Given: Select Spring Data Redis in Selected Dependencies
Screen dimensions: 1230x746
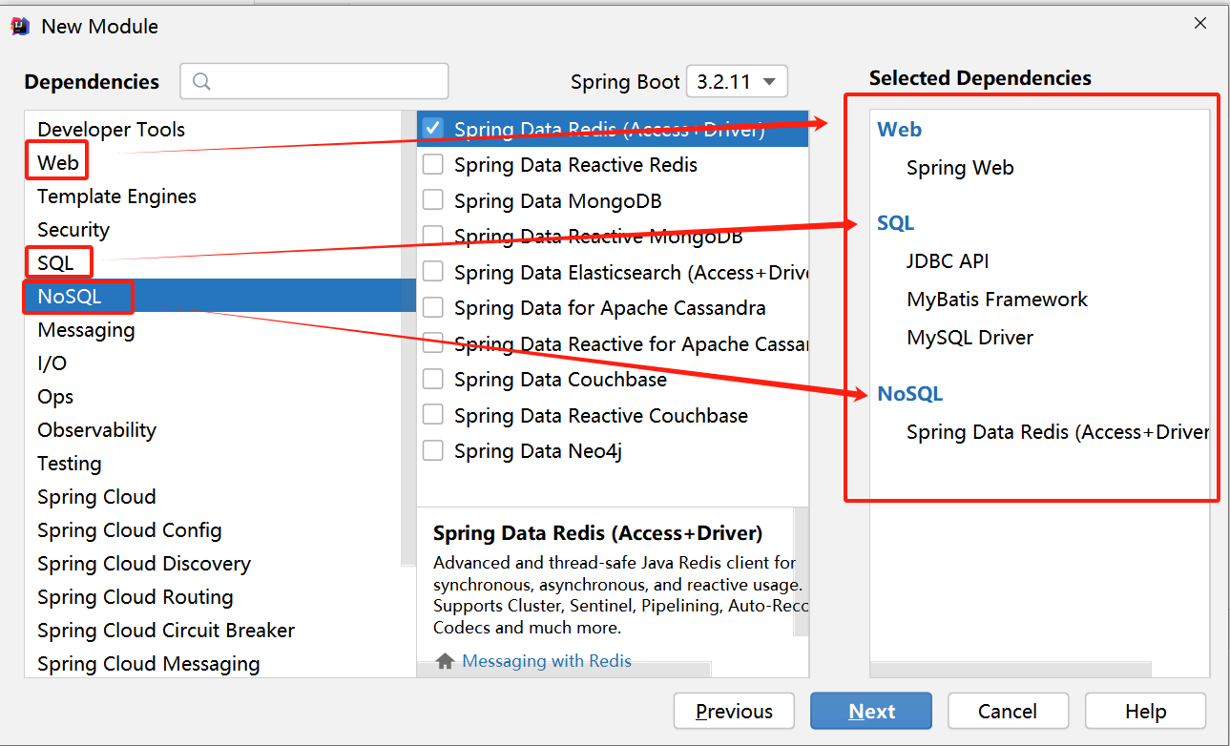Looking at the screenshot, I should click(x=1057, y=432).
